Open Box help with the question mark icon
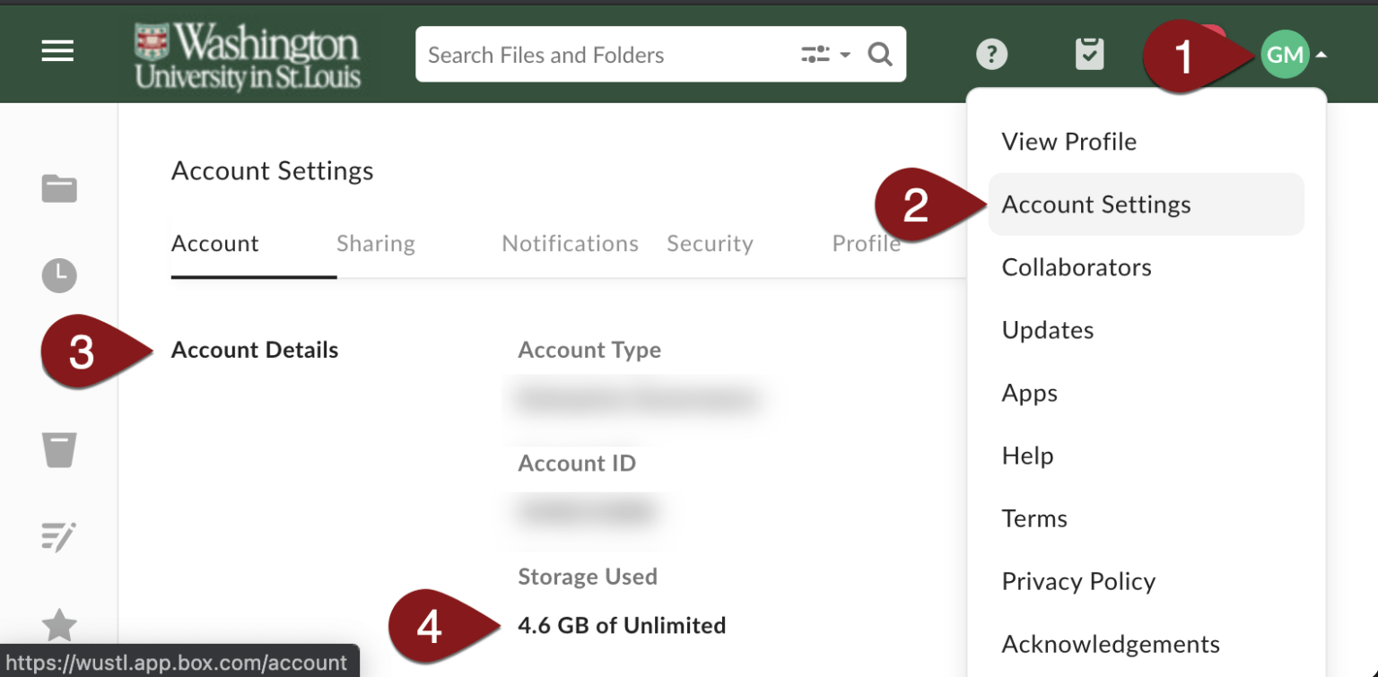This screenshot has height=677, width=1378. [x=991, y=54]
